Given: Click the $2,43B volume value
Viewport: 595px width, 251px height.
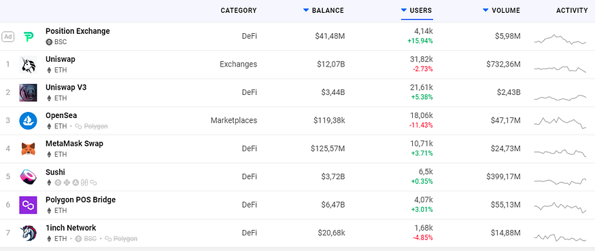Looking at the screenshot, I should [x=509, y=92].
